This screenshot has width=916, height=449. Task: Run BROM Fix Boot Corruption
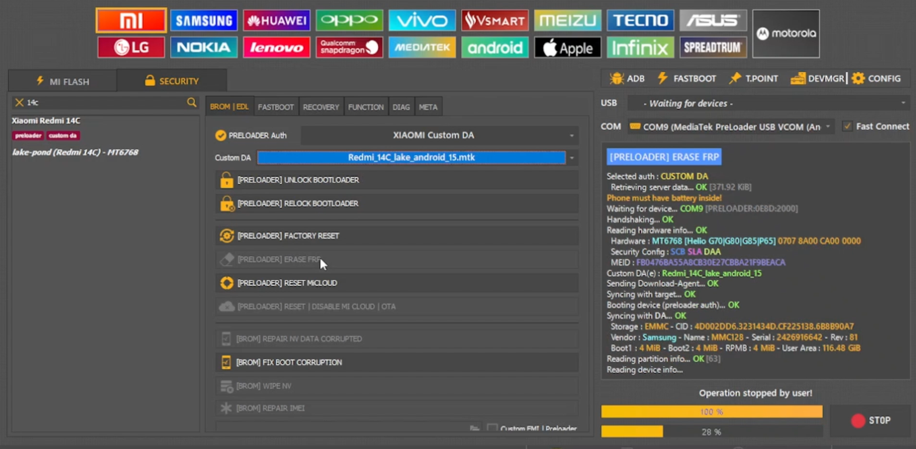tap(397, 362)
